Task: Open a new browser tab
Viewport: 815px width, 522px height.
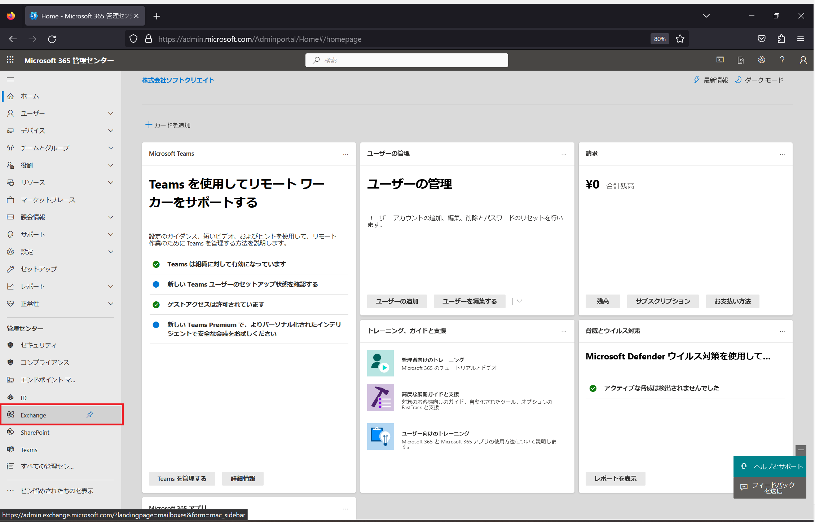Action: click(157, 16)
